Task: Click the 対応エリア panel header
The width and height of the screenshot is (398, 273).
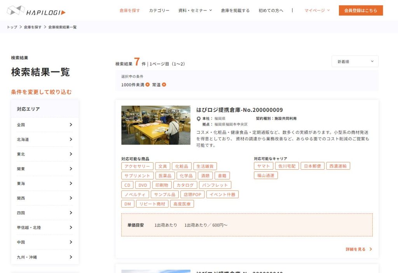Action: pyautogui.click(x=45, y=109)
